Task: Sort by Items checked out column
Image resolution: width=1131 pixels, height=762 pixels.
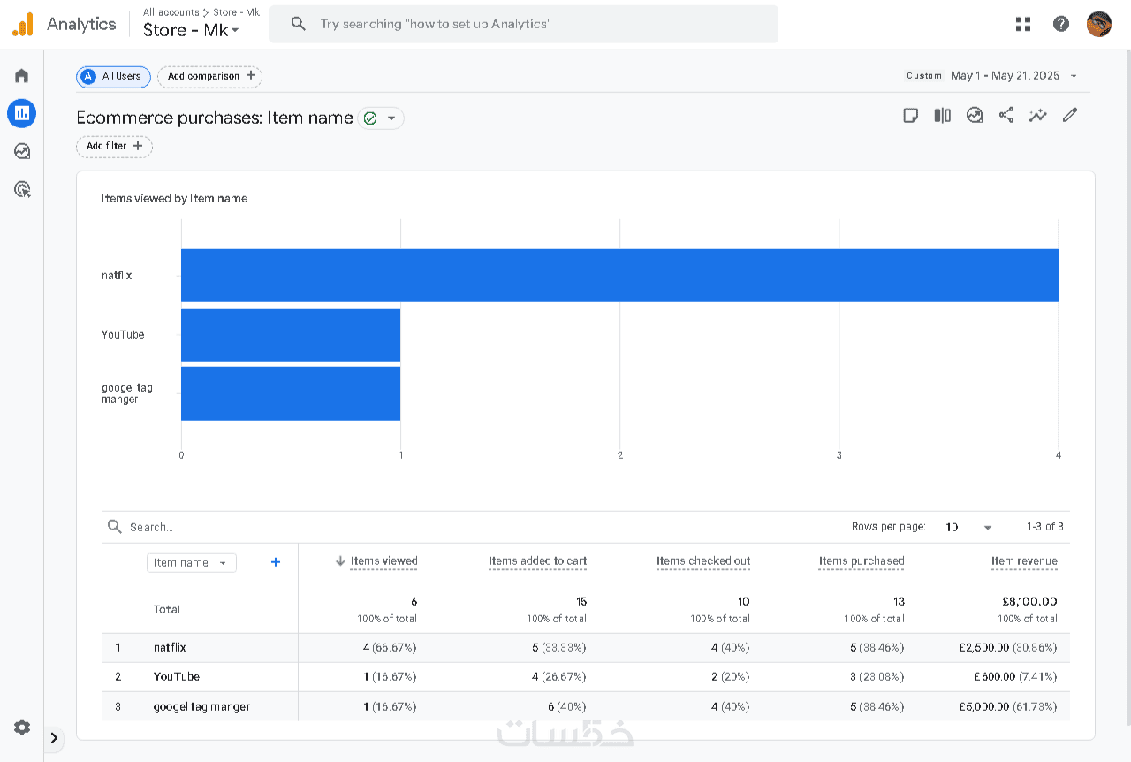Action: coord(703,561)
